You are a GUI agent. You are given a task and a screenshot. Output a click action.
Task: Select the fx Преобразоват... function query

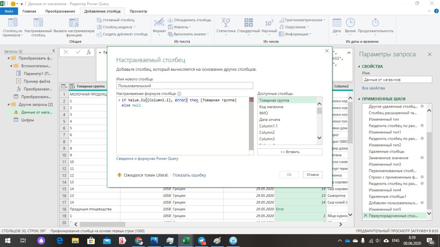pos(34,89)
